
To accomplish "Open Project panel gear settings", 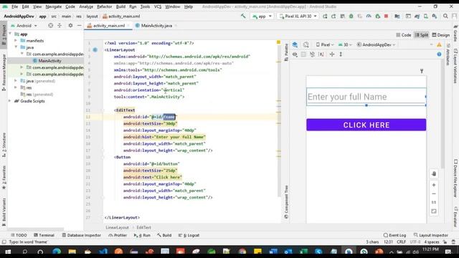I will click(70, 26).
